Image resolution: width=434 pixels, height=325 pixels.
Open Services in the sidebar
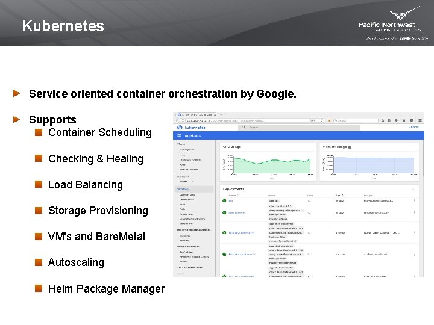point(184,240)
